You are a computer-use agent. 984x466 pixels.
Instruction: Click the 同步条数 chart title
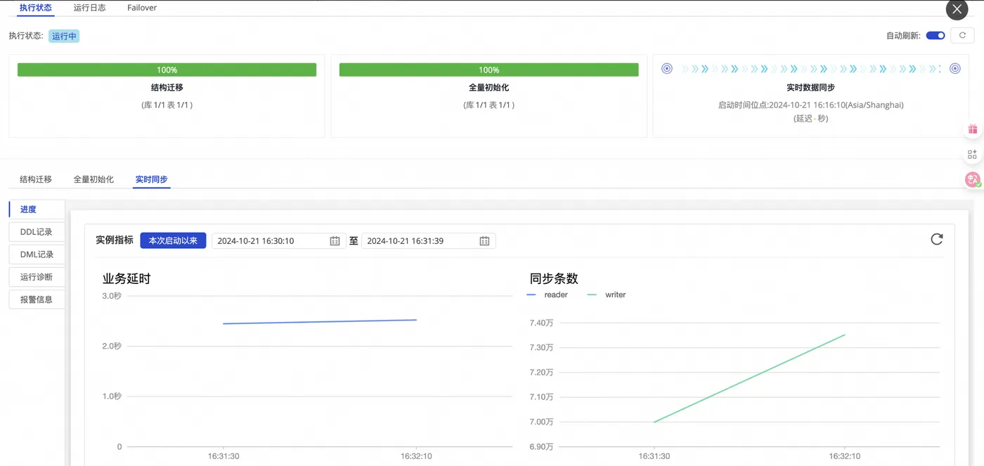click(554, 279)
